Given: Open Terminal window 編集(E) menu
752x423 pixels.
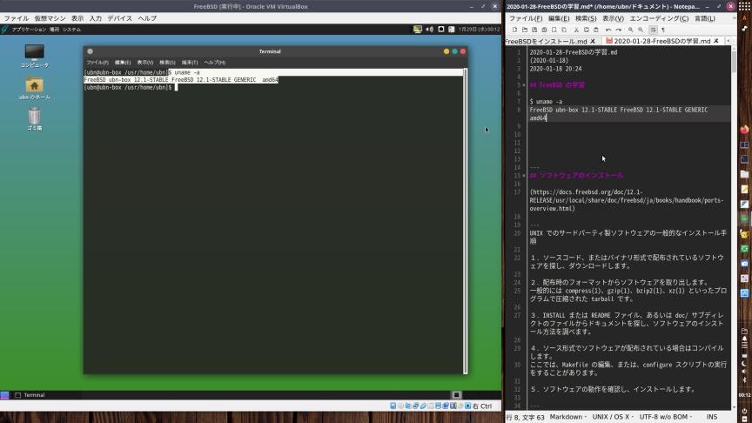Looking at the screenshot, I should (123, 63).
